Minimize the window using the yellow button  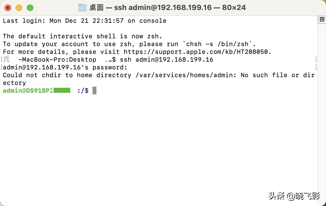[x=19, y=8]
